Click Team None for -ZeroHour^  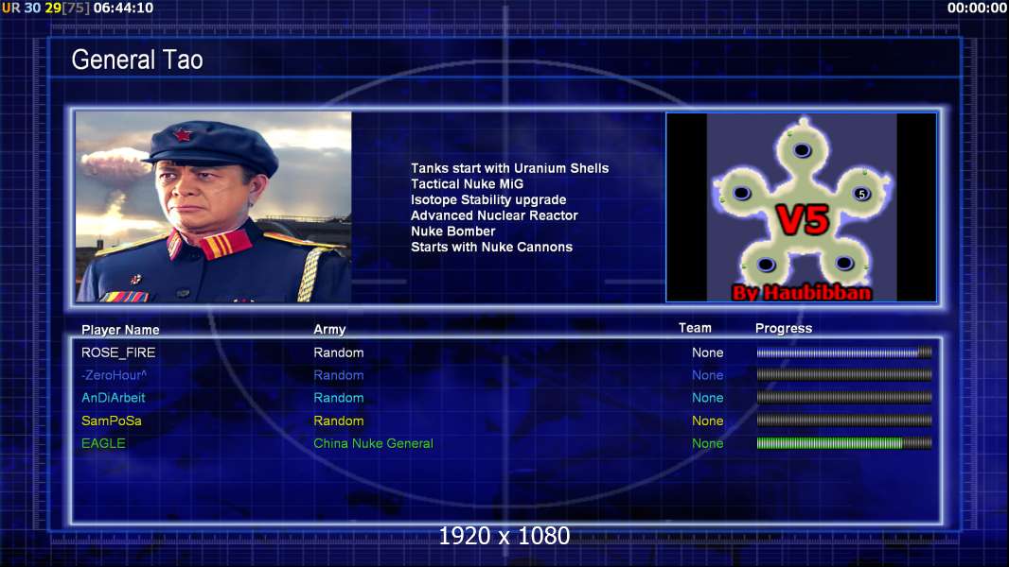point(708,375)
